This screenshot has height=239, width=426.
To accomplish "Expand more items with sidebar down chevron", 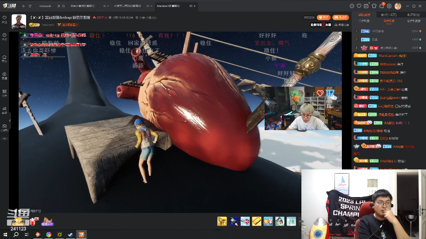I will point(4,139).
